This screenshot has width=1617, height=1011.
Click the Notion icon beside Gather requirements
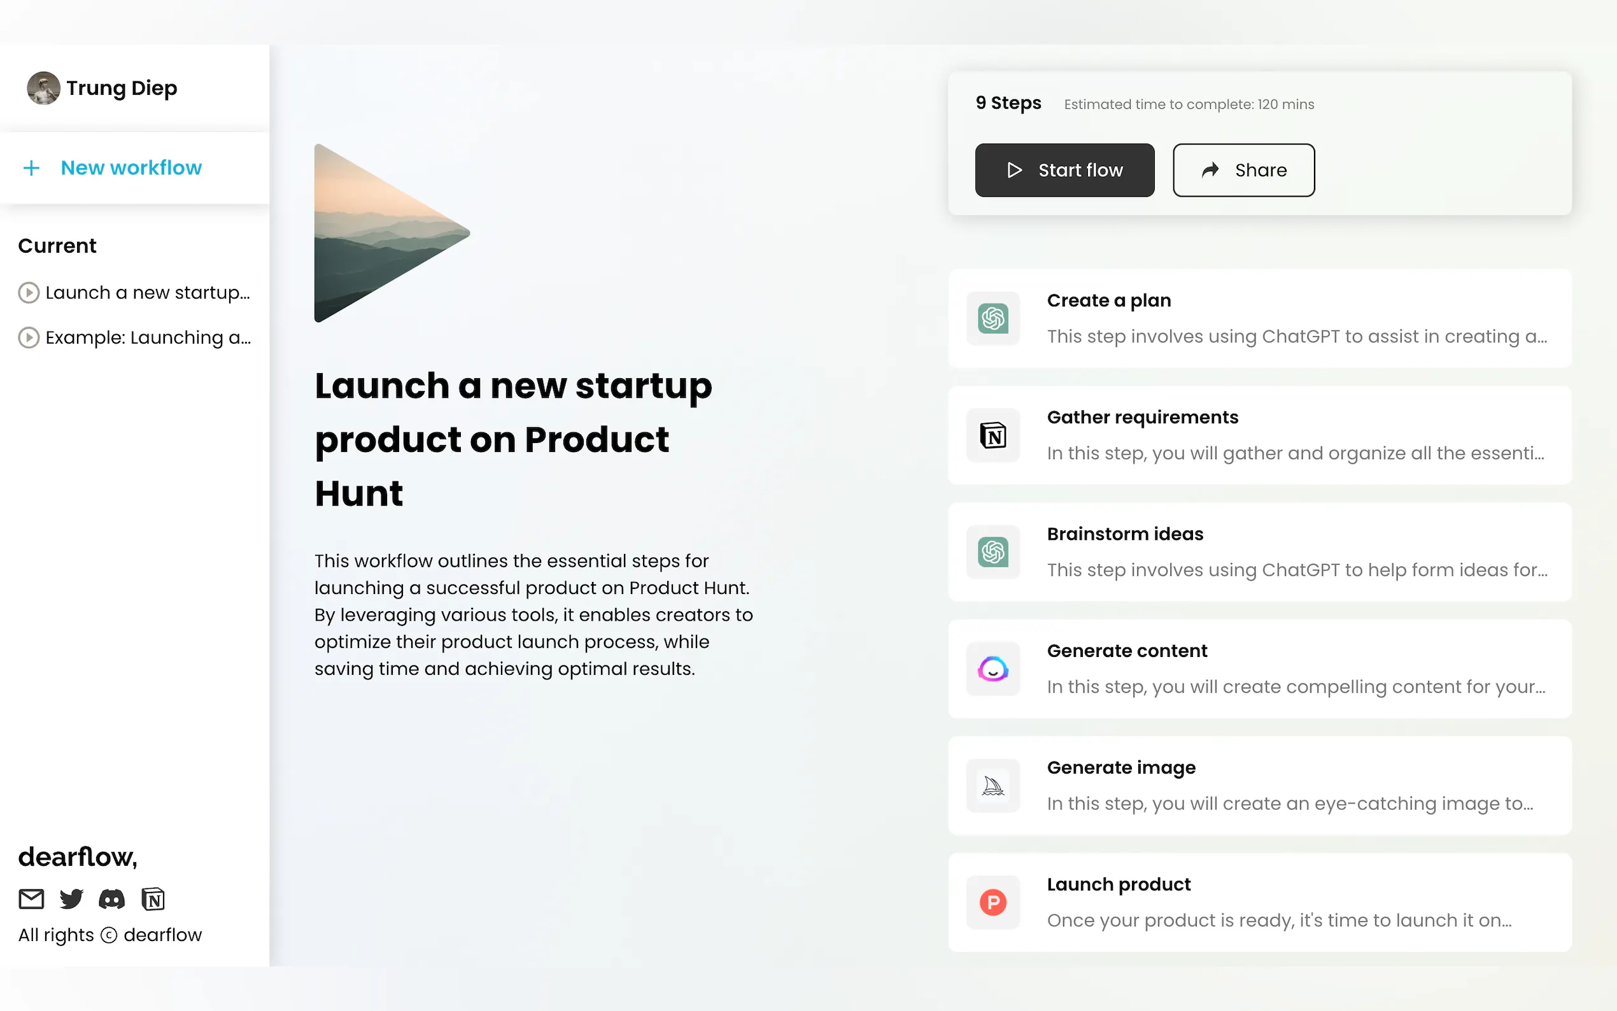click(992, 435)
